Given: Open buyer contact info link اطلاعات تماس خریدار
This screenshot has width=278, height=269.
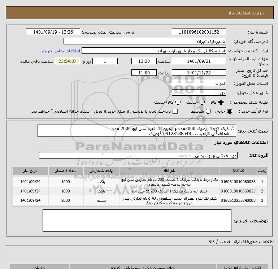Looking at the screenshot, I should (x=61, y=51).
